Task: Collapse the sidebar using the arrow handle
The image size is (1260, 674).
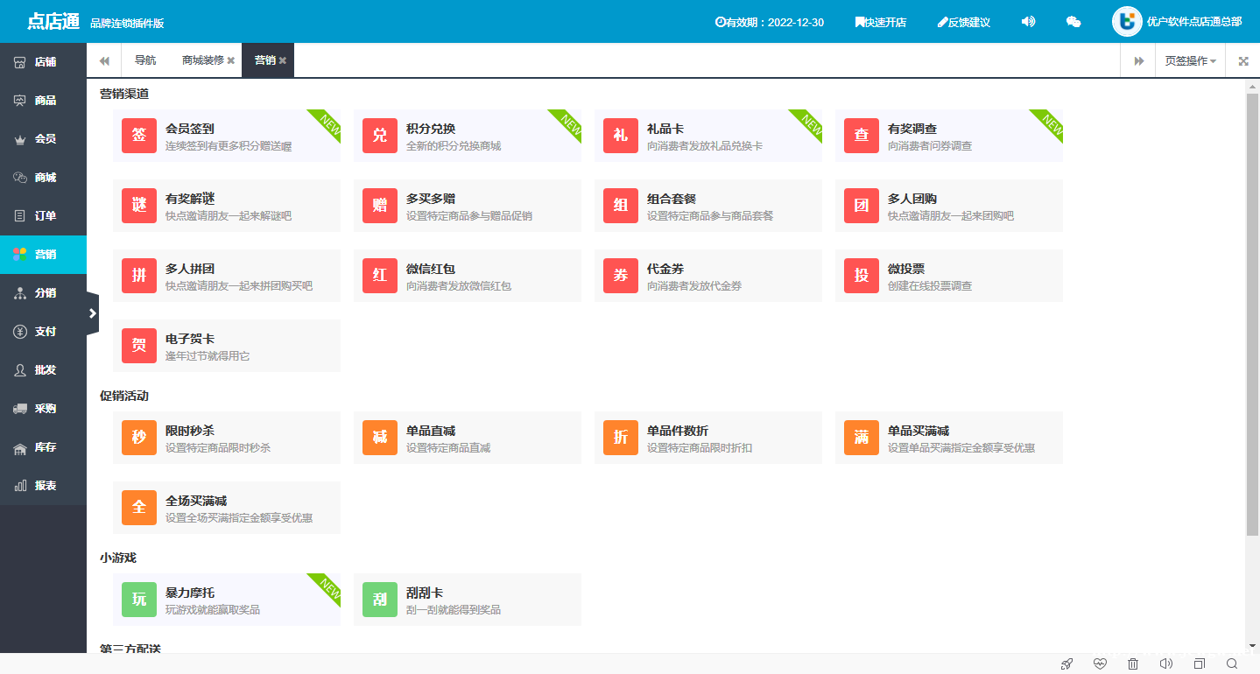Action: (93, 313)
